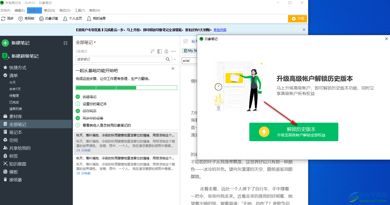Open the grid icon beside 新建笔记
This screenshot has height=205, width=390.
pos(65,43)
